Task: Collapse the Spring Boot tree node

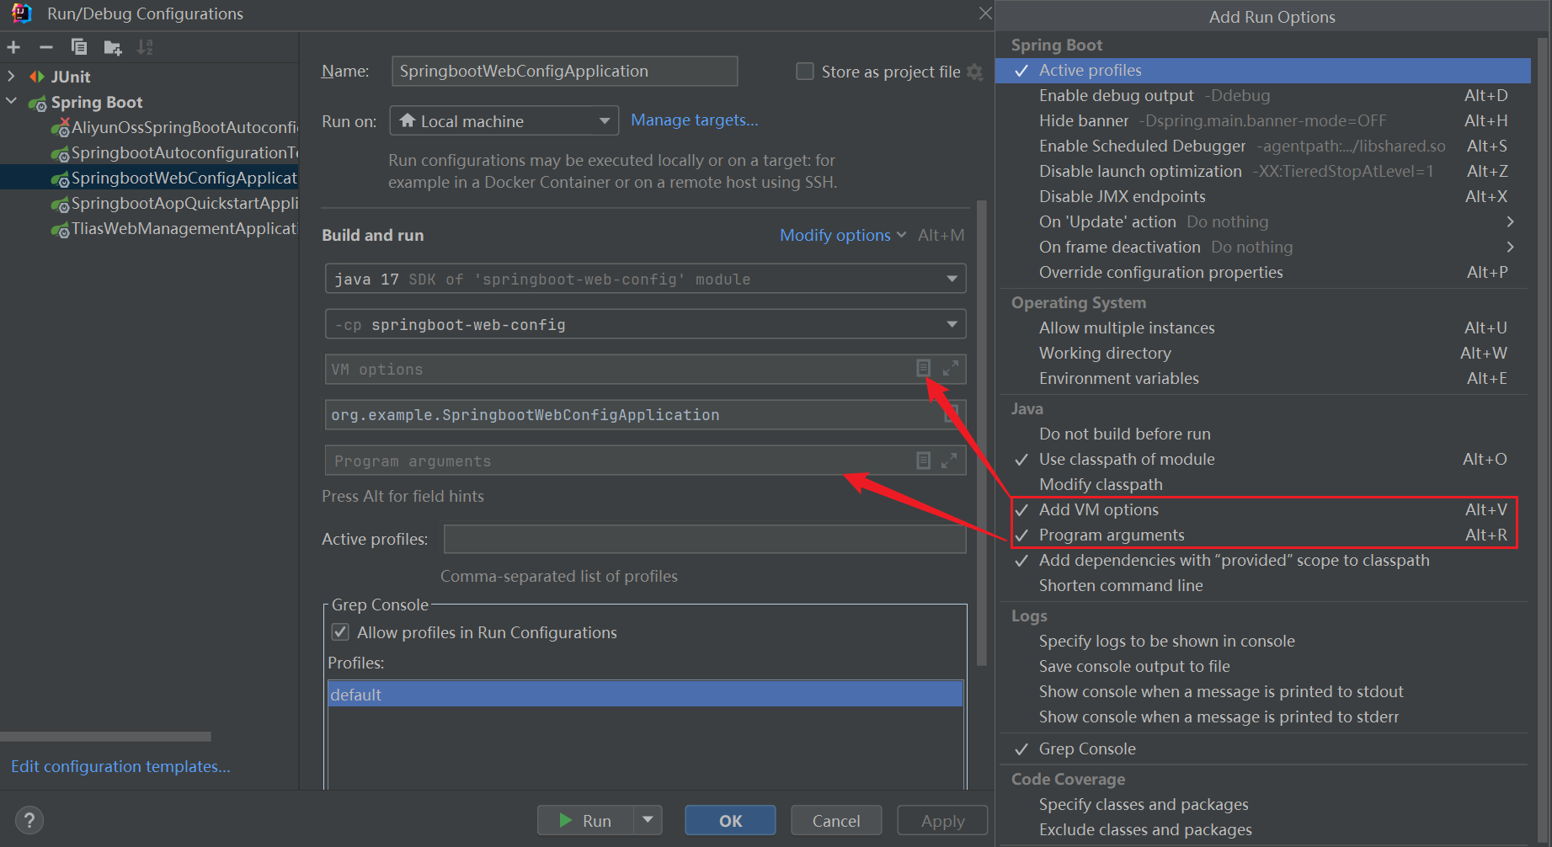Action: pos(11,102)
